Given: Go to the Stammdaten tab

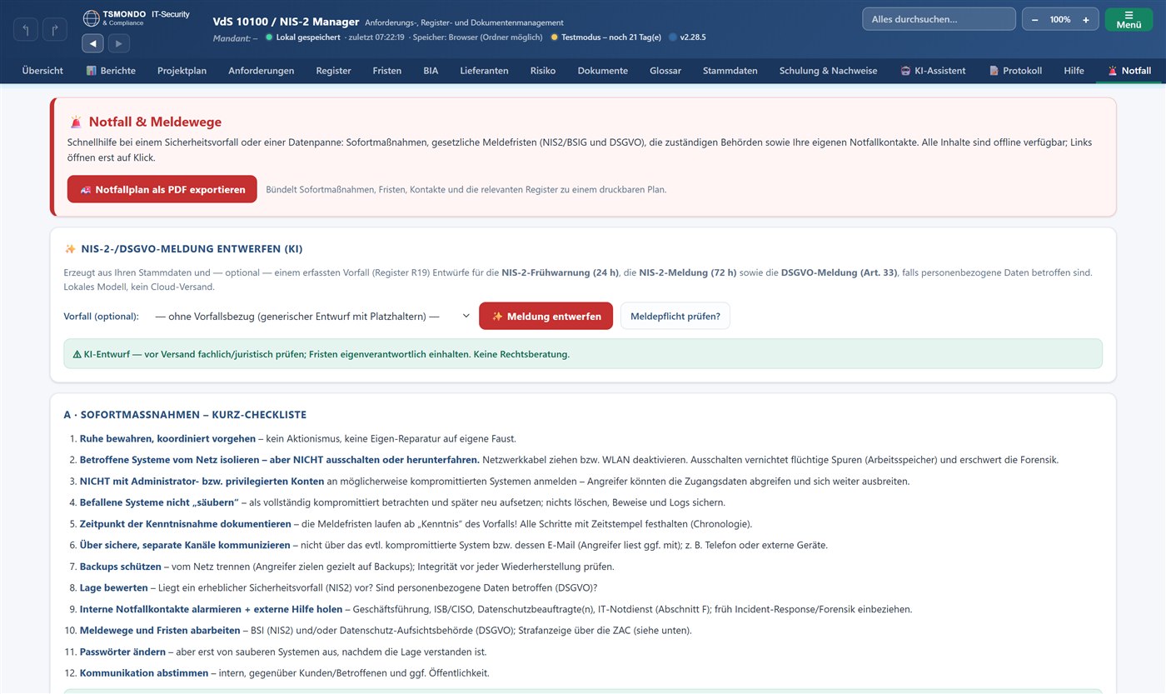Looking at the screenshot, I should coord(730,71).
